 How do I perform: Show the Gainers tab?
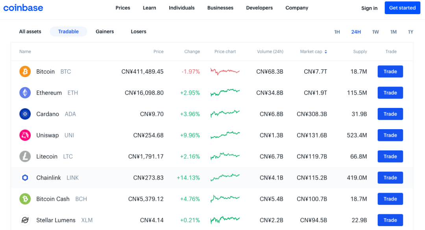tap(105, 32)
